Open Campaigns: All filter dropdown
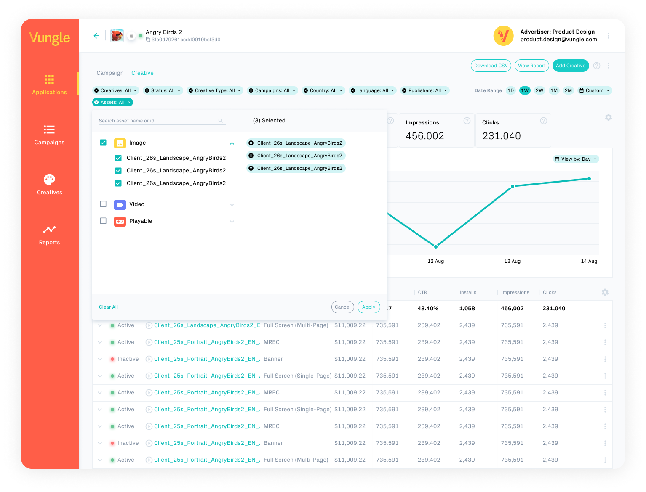This screenshot has width=646, height=492. [272, 90]
